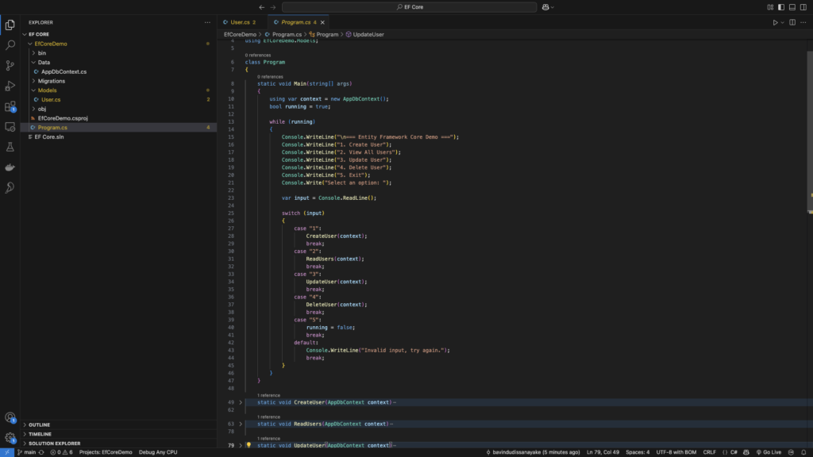Click Go Live in the status bar
Screen dimensions: 813x457
click(769, 452)
